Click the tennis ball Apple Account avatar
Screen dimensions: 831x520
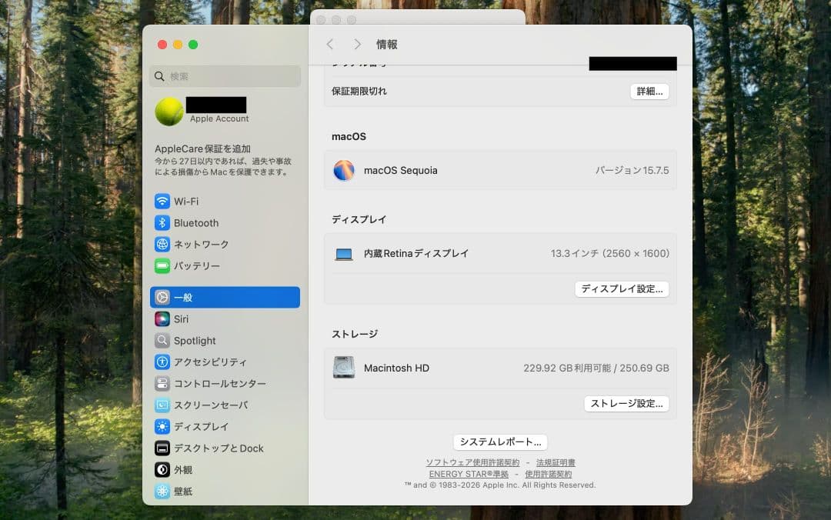(169, 112)
